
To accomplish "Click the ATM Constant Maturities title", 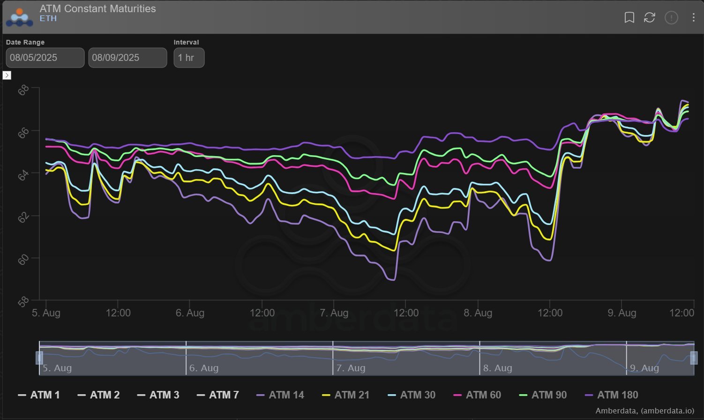I will (x=98, y=8).
